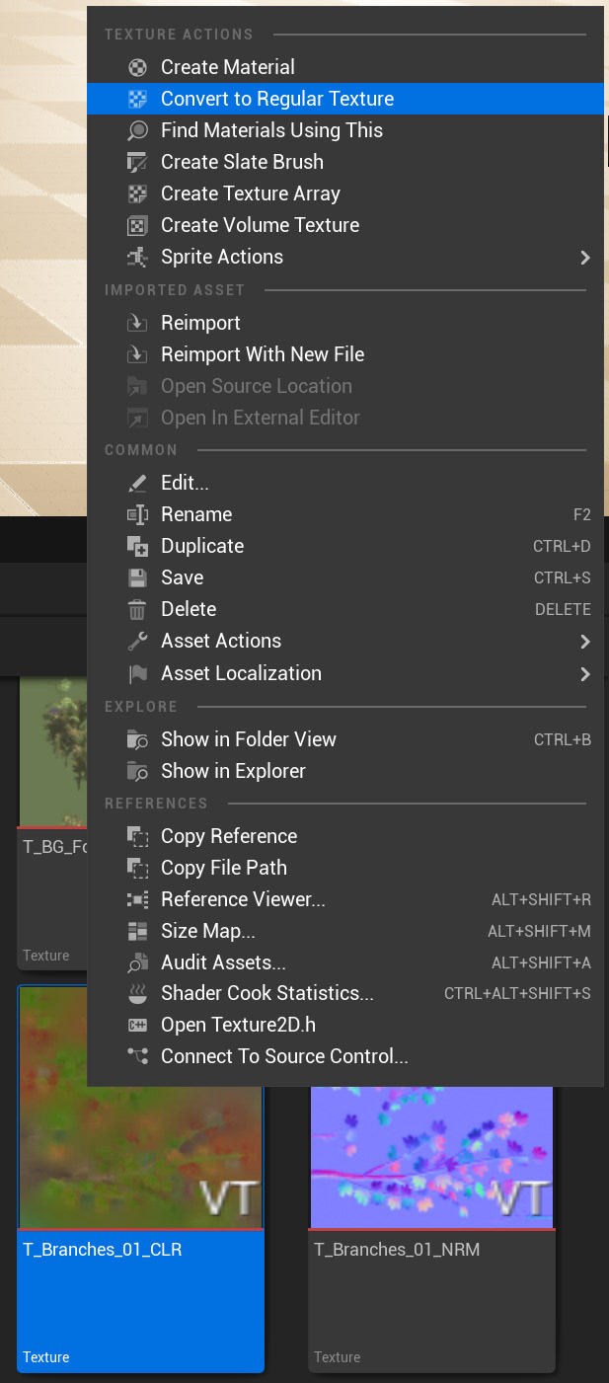This screenshot has height=1383, width=609.
Task: Expand the Asset Localization submenu arrow
Action: (x=585, y=673)
